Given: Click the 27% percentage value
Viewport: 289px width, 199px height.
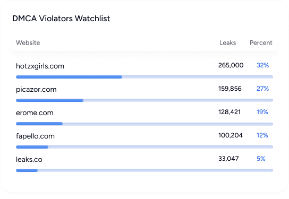Looking at the screenshot, I should coord(262,89).
